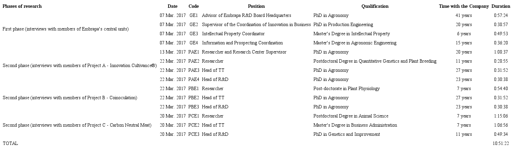This screenshot has width=513, height=149.
Task: Click the Project A Innovation Cultivance phase cell
Action: point(80,66)
